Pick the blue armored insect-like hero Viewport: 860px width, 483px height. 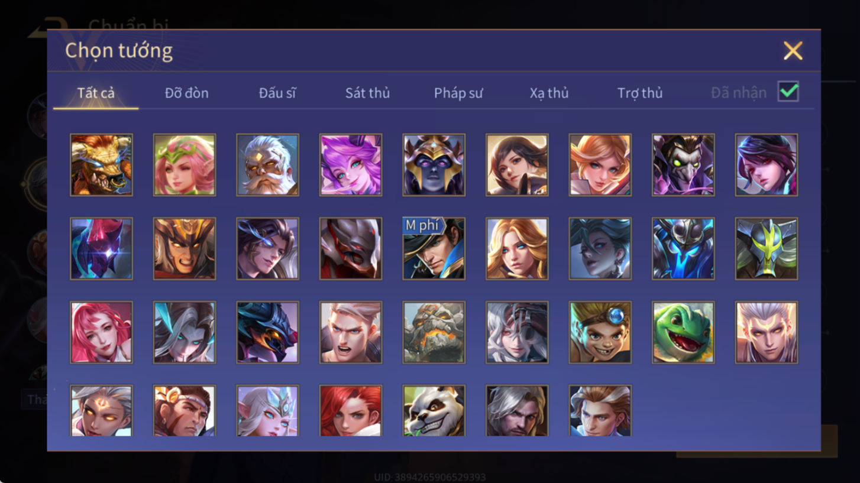click(x=683, y=248)
